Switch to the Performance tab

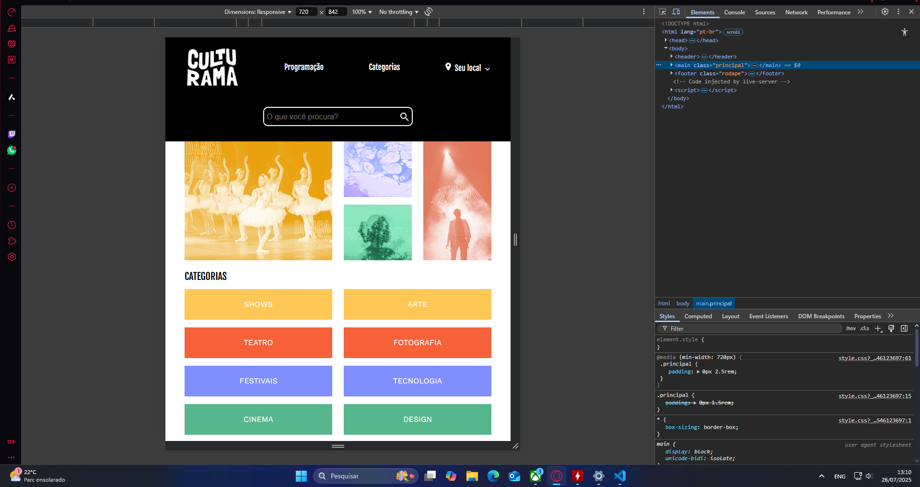coord(834,12)
